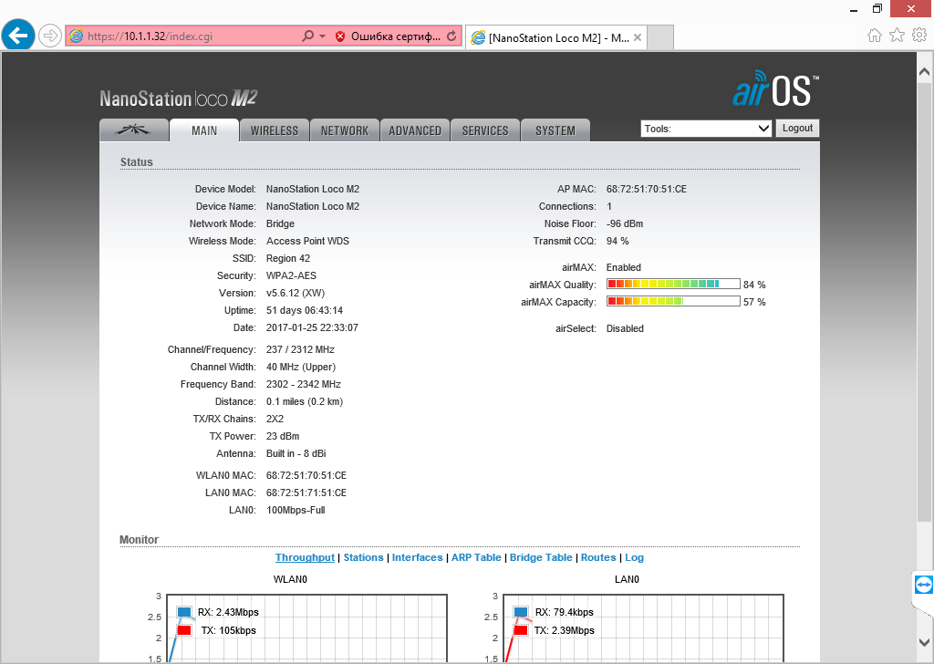The width and height of the screenshot is (934, 664).
Task: Click the address bar URL field
Action: pos(192,36)
